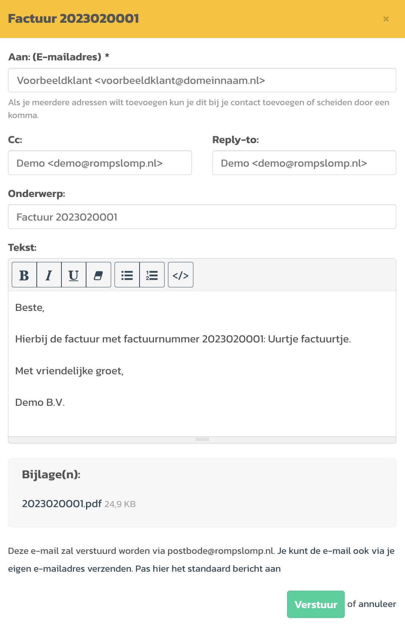Edit the Aan e-mailadres field
405x640 pixels.
(202, 80)
